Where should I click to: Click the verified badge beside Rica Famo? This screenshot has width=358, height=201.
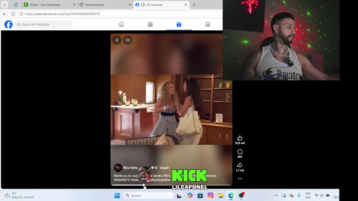pos(152,168)
